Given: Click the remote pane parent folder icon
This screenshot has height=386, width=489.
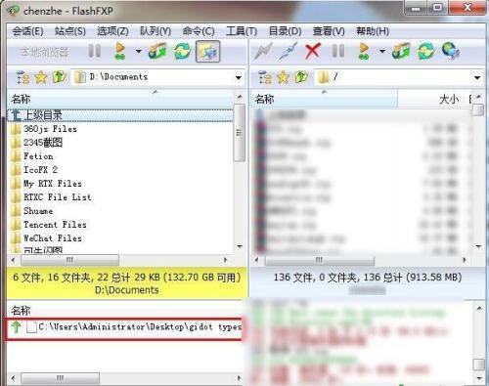Looking at the screenshot, I should (x=301, y=77).
